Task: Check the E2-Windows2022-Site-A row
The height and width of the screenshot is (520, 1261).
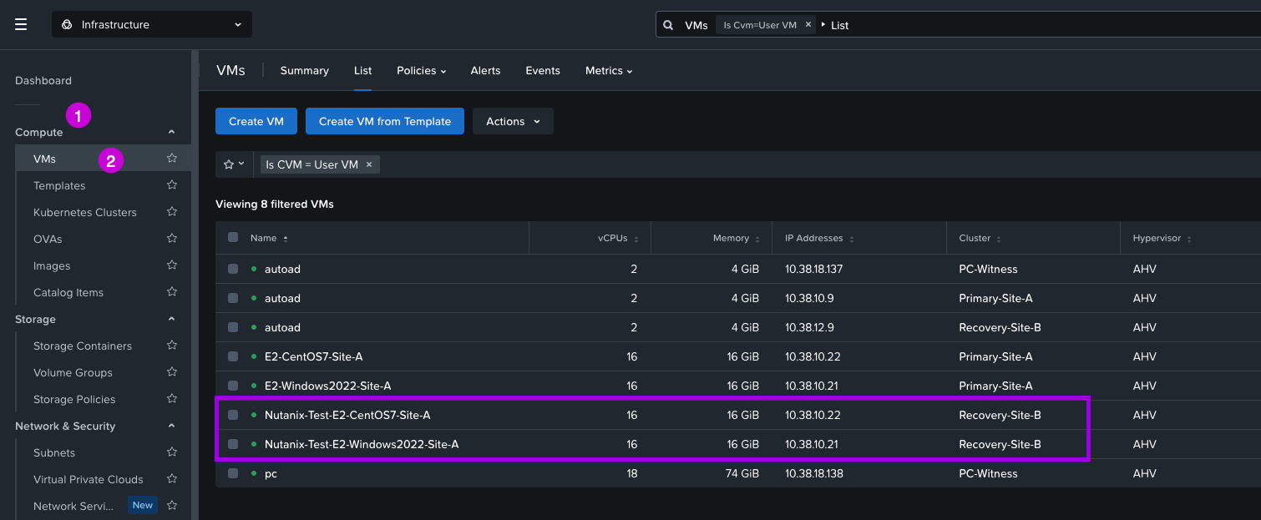Action: [233, 386]
